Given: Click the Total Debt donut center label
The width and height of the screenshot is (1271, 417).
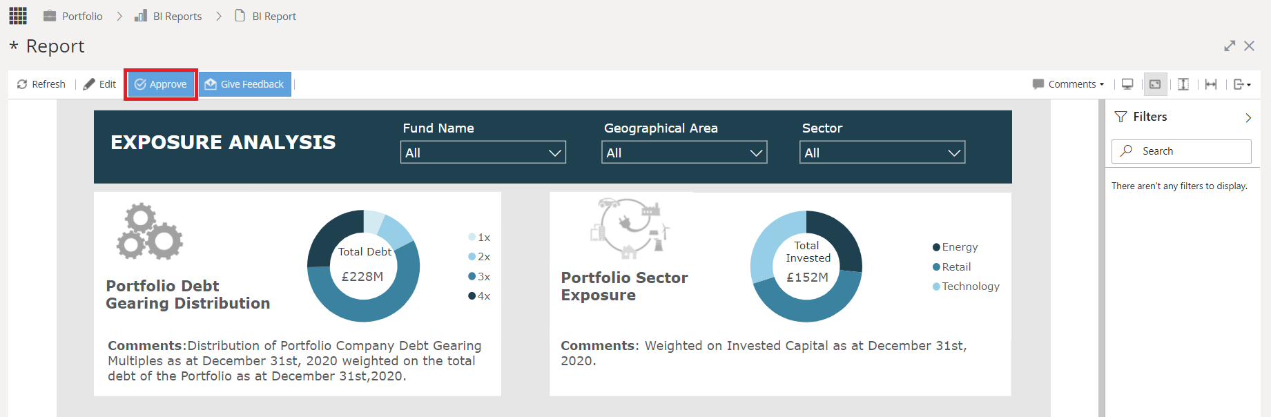Looking at the screenshot, I should (x=365, y=252).
